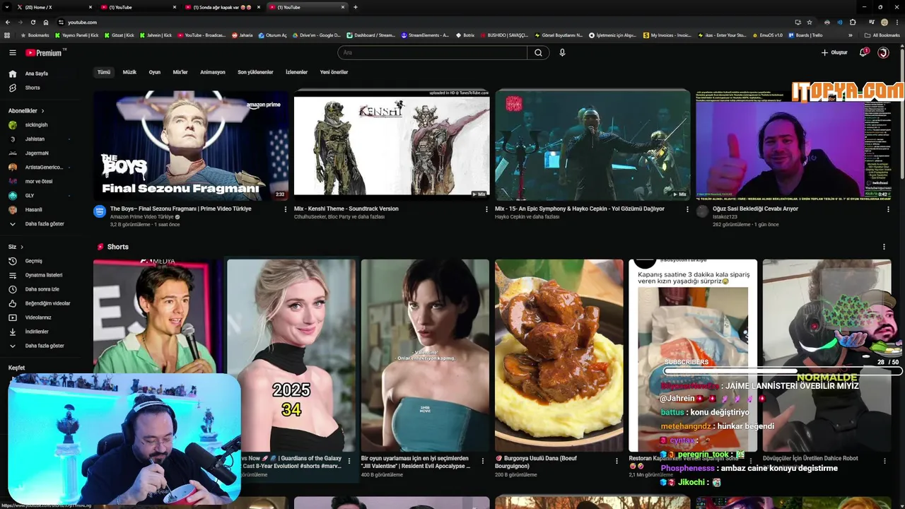
Task: Open sickingish subscription channel
Action: pos(35,125)
